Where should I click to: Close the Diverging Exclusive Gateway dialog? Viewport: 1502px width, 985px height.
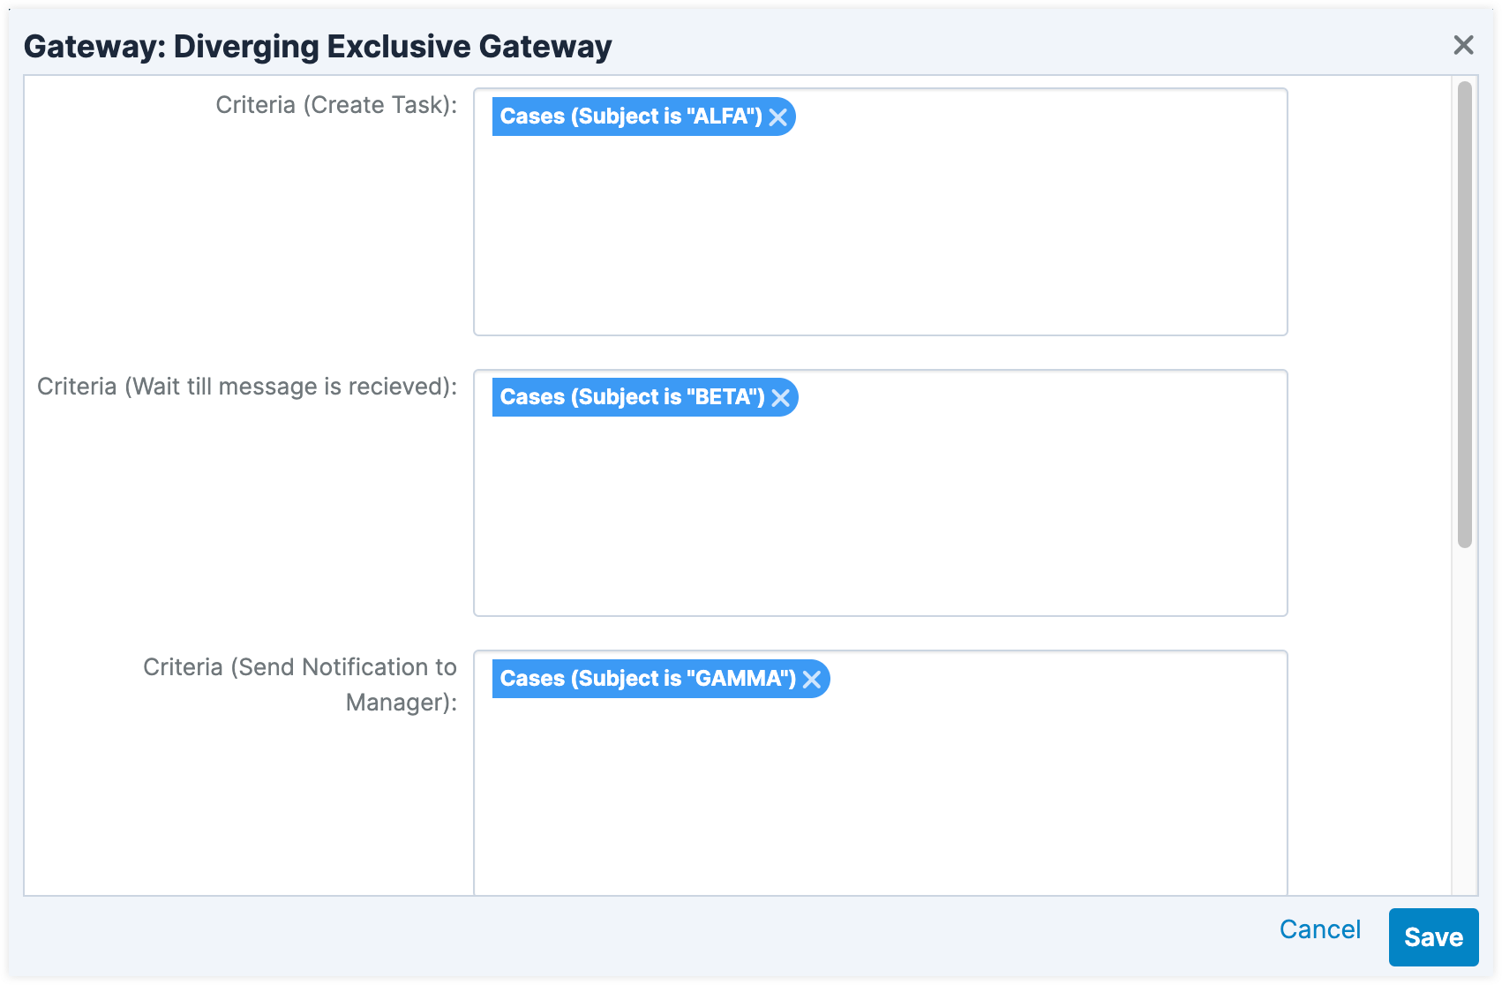tap(1463, 45)
